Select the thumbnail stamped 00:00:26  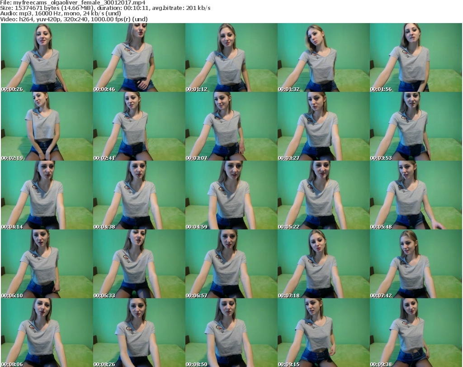(x=47, y=57)
